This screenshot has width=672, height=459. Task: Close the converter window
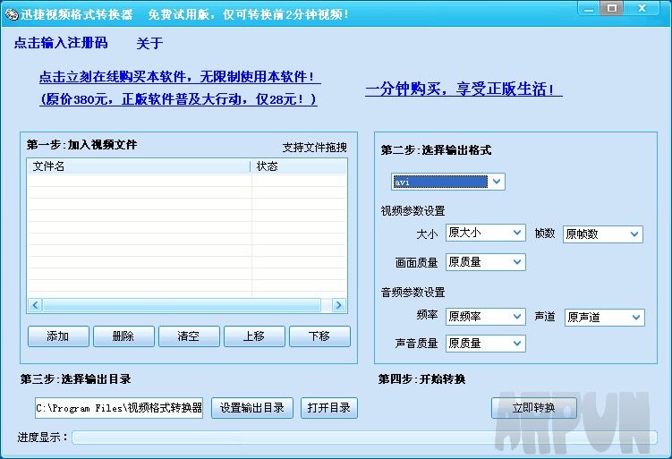(642, 8)
